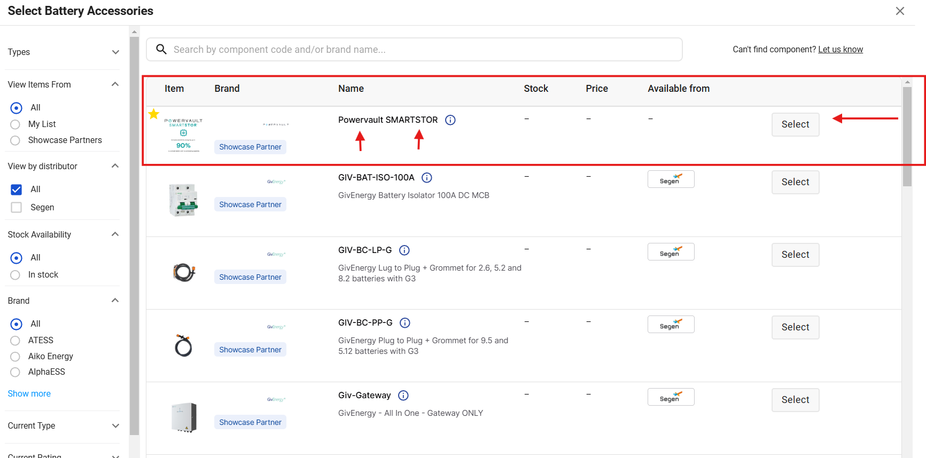Viewport: 926px width, 458px height.
Task: Select Showcase Partners radio option
Action: tap(15, 140)
